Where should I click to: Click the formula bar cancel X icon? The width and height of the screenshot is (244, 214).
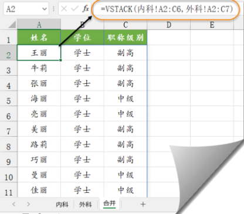(64, 9)
